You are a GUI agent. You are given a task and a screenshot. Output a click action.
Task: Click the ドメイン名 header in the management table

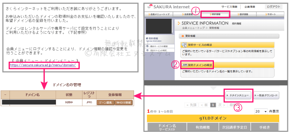pyautogui.click(x=33, y=95)
